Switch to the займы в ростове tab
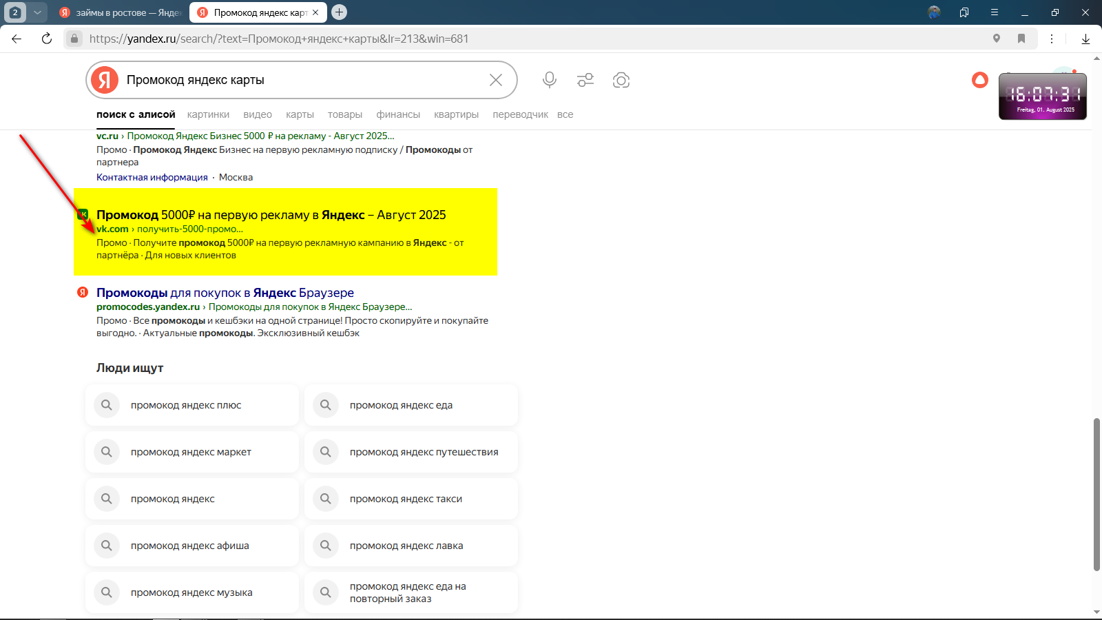This screenshot has height=620, width=1102. pyautogui.click(x=121, y=12)
